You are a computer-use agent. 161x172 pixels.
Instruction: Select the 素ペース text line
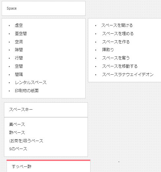(17, 124)
